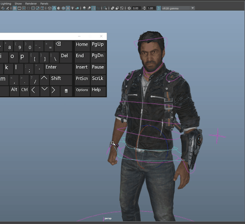
Task: Click the Depth of Field icon
Action: 98,8
